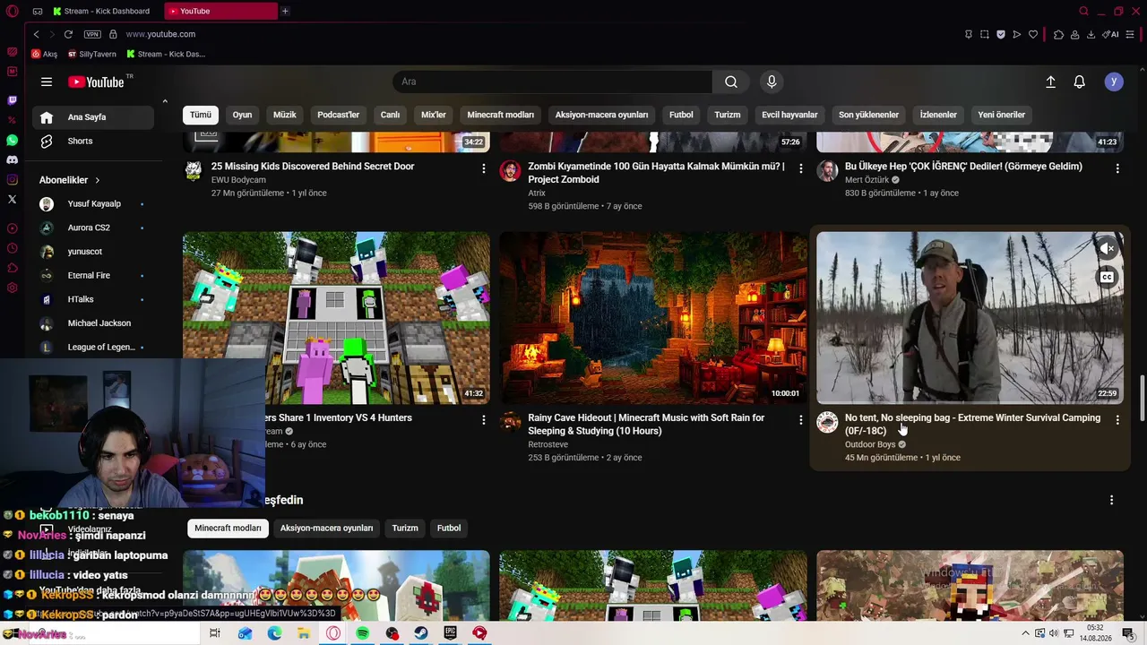Screen dimensions: 1147x645
Task: Open Epic Games Launcher from the taskbar
Action: click(x=450, y=633)
